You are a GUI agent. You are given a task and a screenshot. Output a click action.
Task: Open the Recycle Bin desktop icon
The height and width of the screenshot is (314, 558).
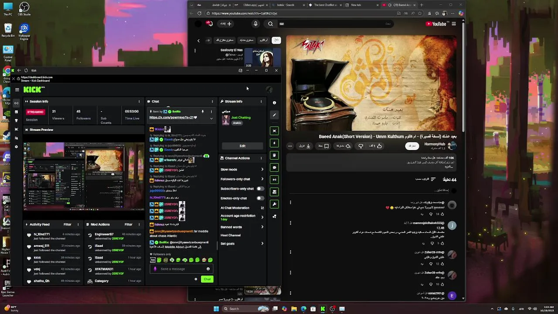pyautogui.click(x=8, y=31)
